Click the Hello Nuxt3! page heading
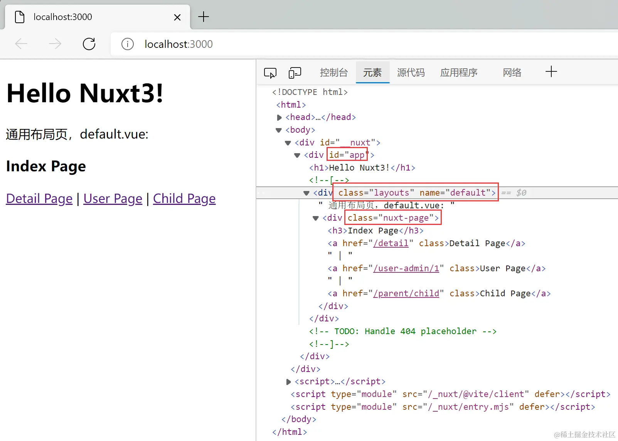Viewport: 618px width, 441px height. pos(85,93)
